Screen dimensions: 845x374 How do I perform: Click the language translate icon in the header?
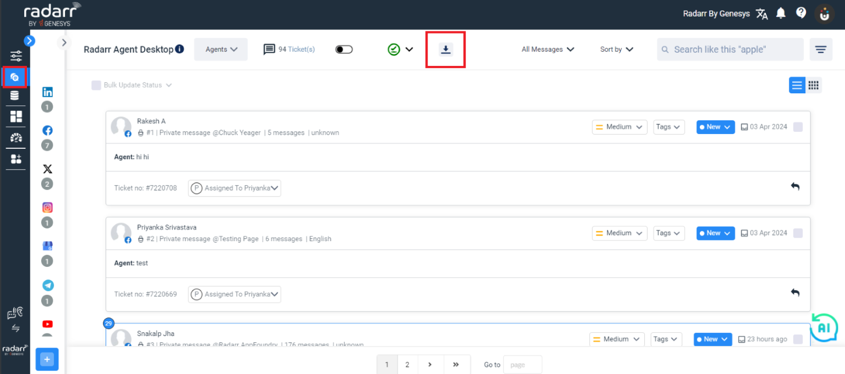[x=761, y=13]
